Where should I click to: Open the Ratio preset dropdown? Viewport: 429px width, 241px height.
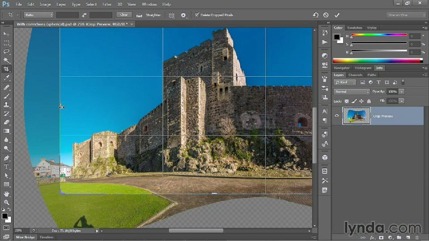(39, 15)
